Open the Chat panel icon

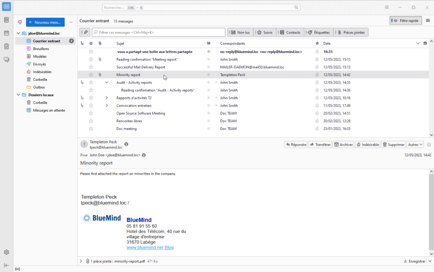coord(6,60)
